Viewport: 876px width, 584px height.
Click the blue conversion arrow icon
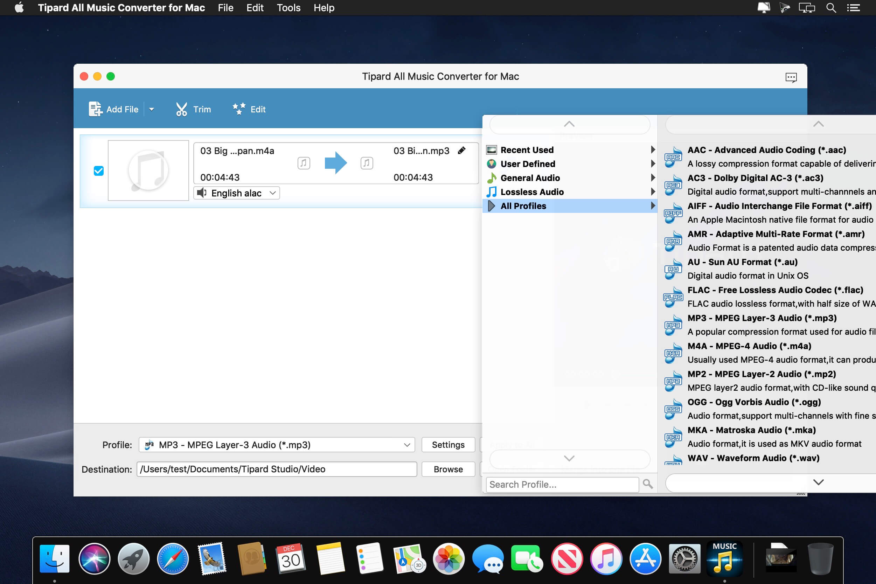(x=335, y=163)
